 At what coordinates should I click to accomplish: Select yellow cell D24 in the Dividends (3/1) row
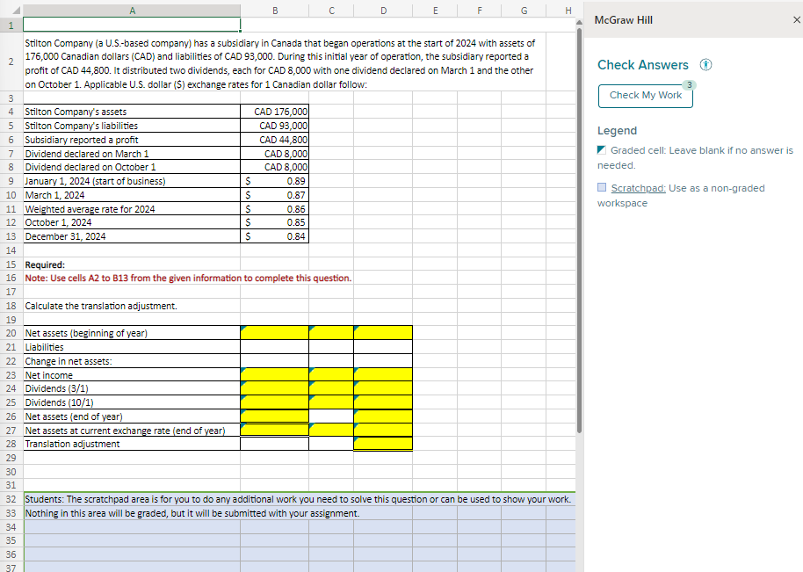383,388
